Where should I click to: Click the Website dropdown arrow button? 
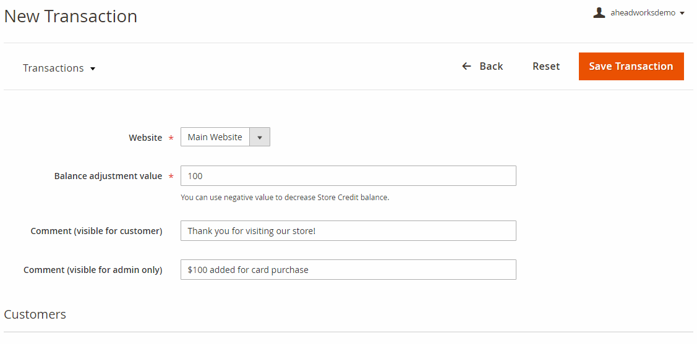(260, 137)
